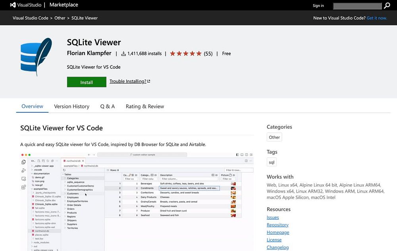Open the Version History tab
Screen dimensions: 397x251
click(x=71, y=106)
